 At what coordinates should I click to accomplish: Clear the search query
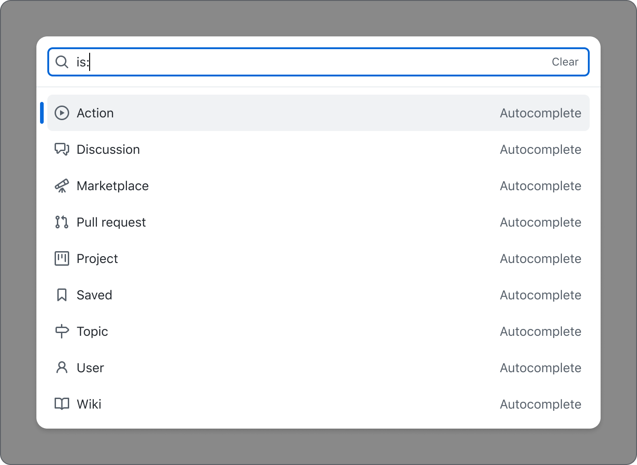pyautogui.click(x=565, y=62)
